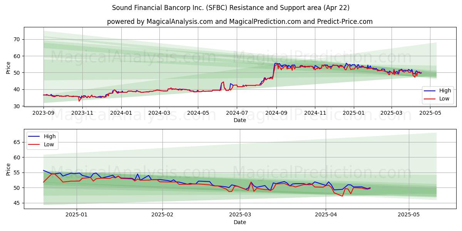Click the '2024-09' date label
The height and width of the screenshot is (231, 462).
(x=276, y=113)
